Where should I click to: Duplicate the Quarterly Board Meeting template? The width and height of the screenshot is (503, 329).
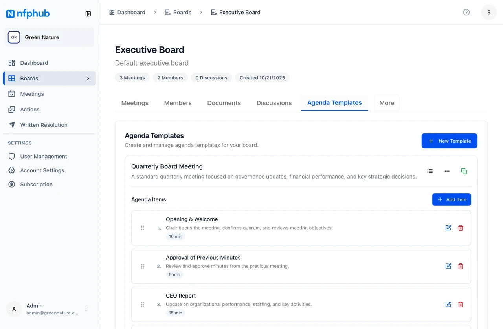(464, 171)
